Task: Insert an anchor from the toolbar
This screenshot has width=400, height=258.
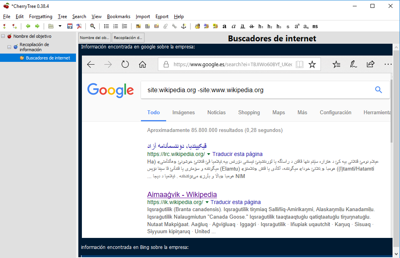Action: (x=184, y=26)
